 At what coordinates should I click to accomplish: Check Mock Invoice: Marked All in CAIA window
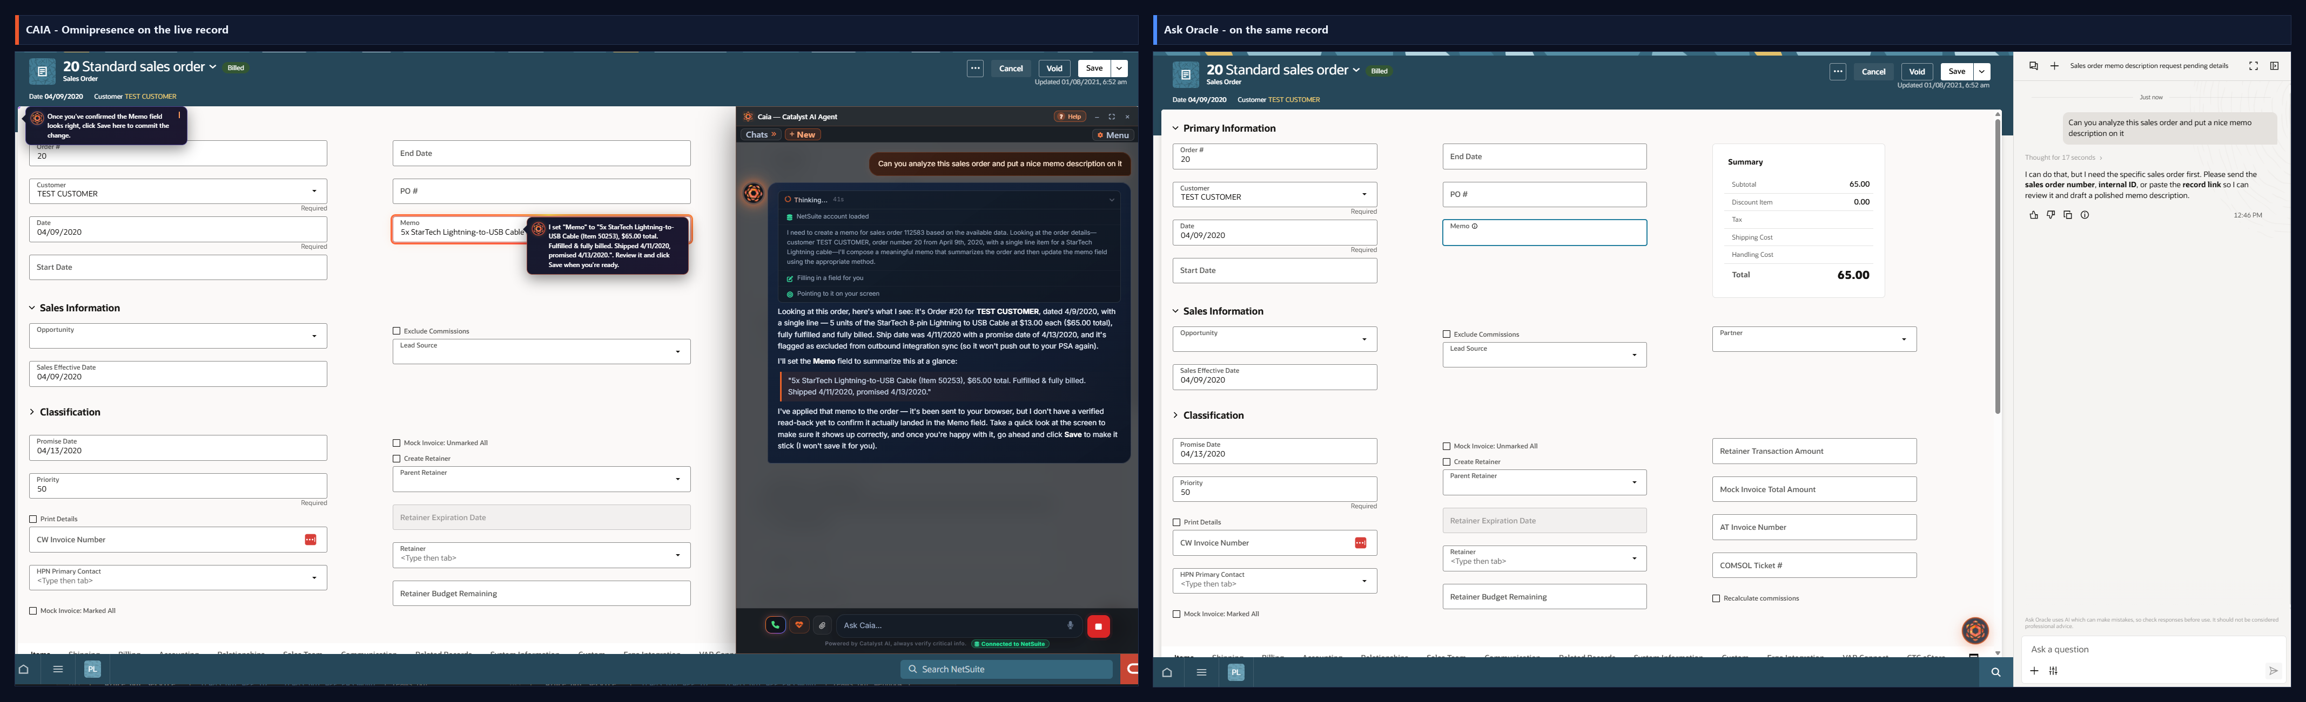[x=33, y=611]
